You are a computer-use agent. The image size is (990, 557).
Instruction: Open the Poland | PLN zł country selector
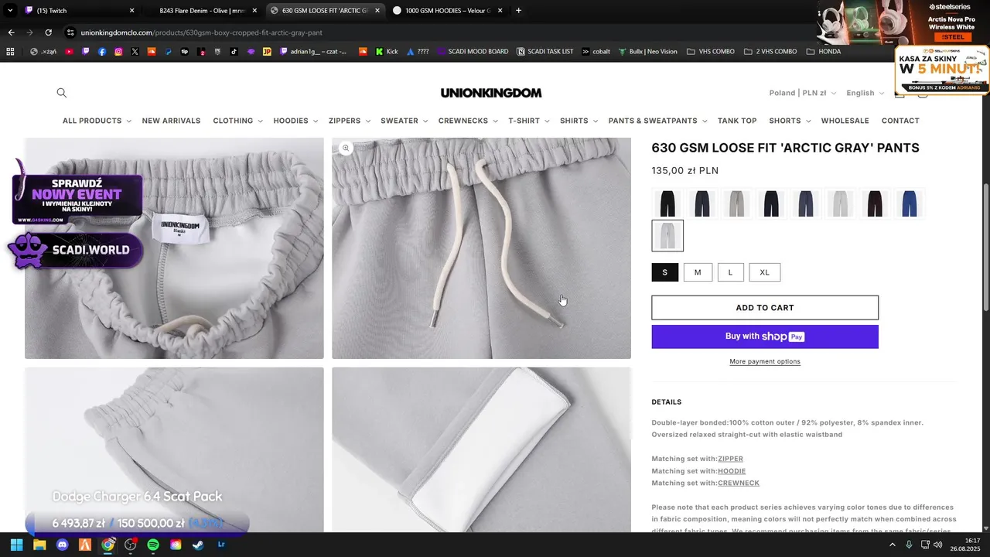tap(803, 93)
